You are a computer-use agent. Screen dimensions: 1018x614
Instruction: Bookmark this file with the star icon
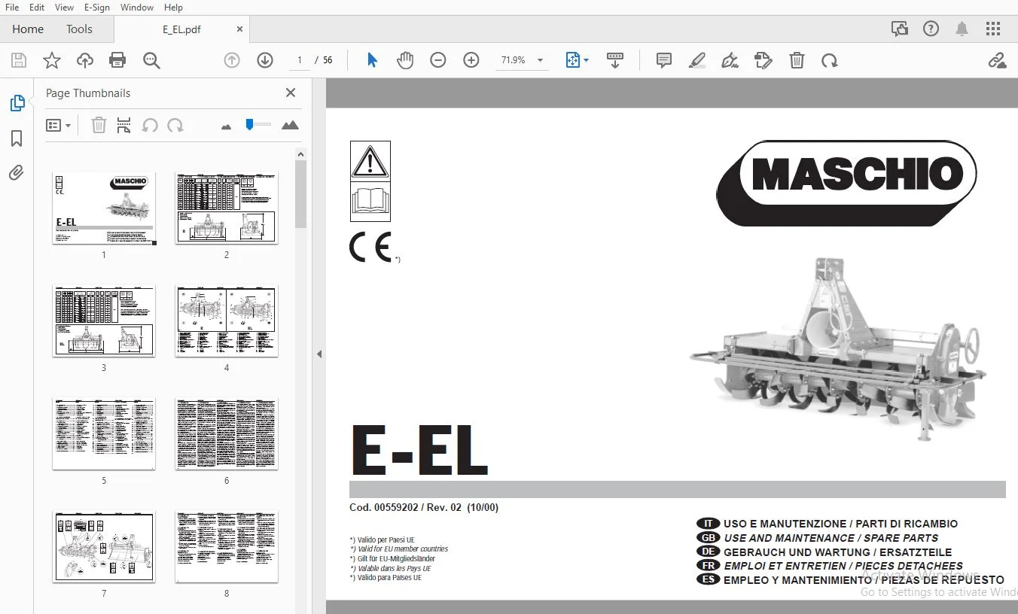[x=52, y=61]
